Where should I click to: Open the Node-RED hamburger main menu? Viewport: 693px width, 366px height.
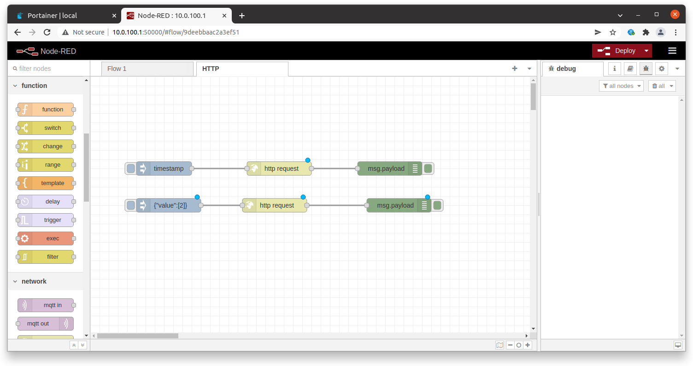[672, 51]
